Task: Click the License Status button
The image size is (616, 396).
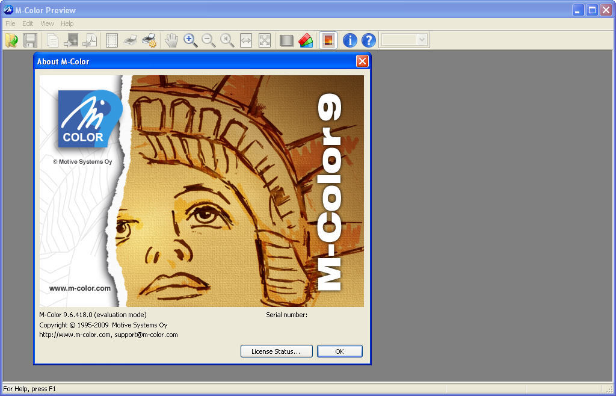Action: [x=276, y=351]
